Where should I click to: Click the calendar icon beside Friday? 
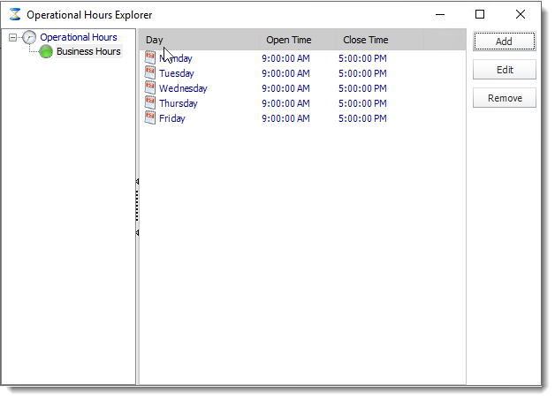click(x=150, y=118)
